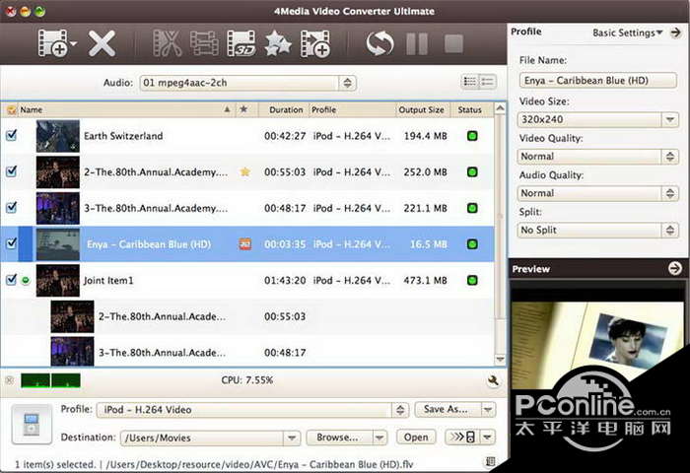Open the Effects stars icon
This screenshot has width=690, height=473.
278,43
